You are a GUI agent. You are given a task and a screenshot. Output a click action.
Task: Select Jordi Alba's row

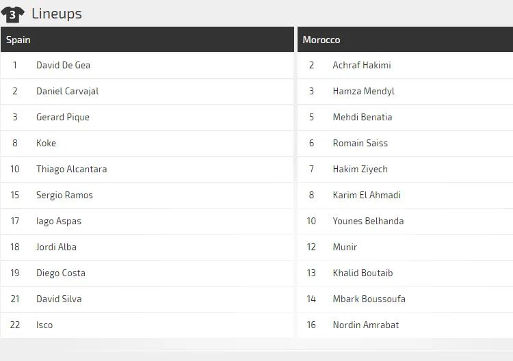pos(56,248)
